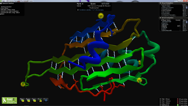Viewport: 188px width, 106px height.
Task: Collapse the Soloist Competition panel
Action: 160,18
